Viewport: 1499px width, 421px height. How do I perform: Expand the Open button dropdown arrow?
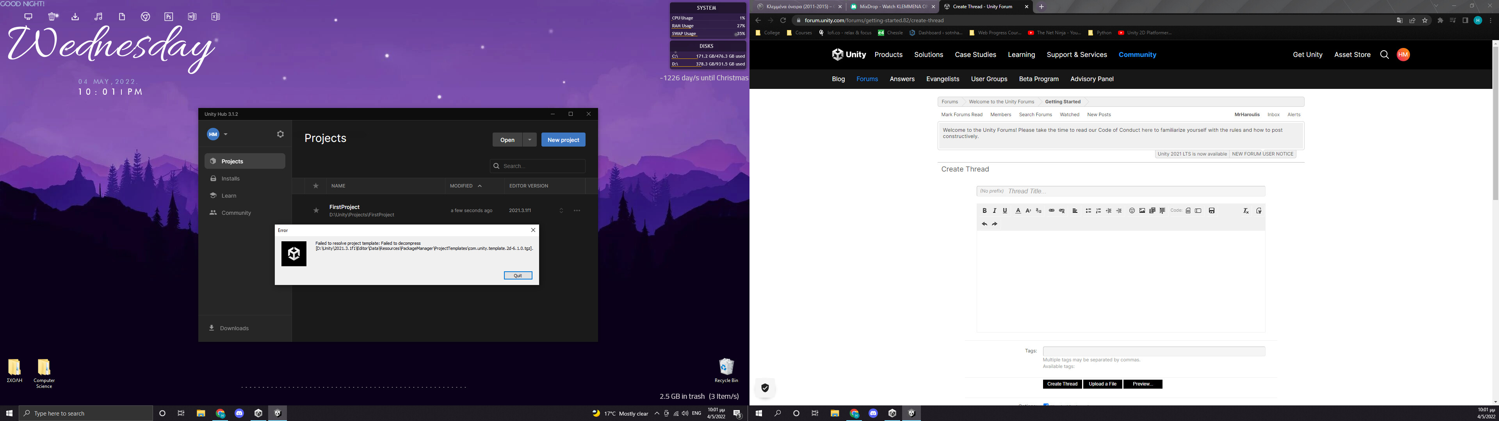coord(530,140)
